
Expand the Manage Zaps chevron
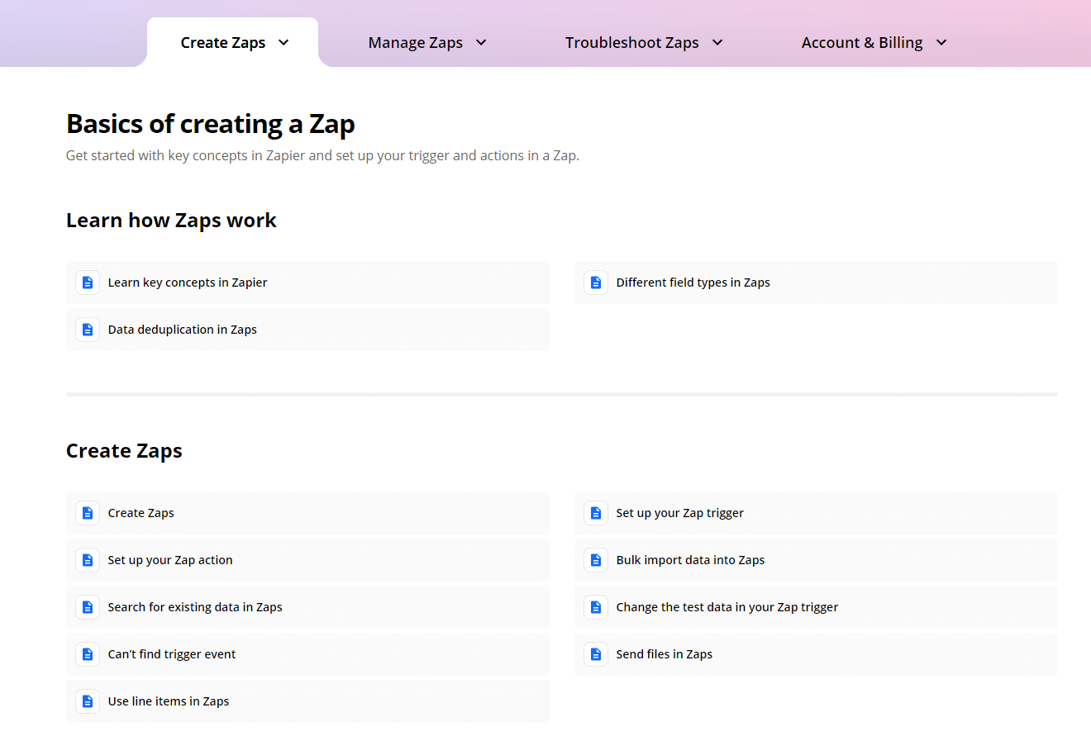pos(481,43)
